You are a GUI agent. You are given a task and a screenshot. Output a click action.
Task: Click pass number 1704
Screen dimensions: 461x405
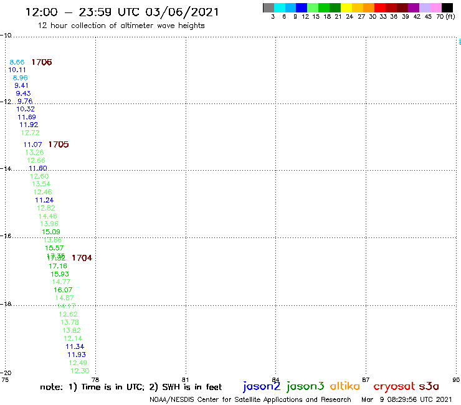click(x=82, y=258)
